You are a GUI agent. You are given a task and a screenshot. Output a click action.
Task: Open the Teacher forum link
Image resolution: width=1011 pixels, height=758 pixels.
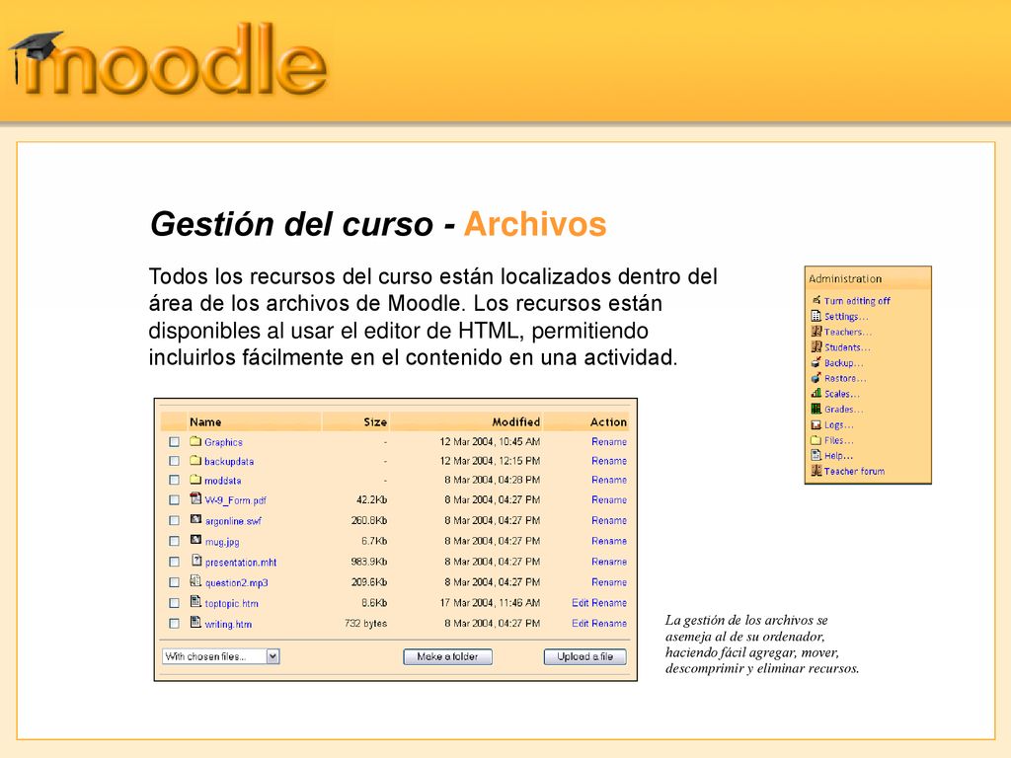(x=854, y=471)
